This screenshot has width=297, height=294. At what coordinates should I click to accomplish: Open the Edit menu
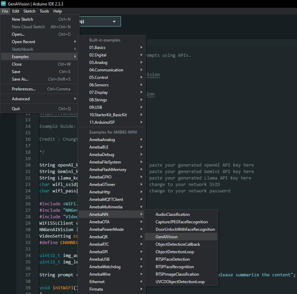point(16,11)
